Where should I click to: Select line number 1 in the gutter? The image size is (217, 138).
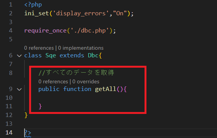pos(11,5)
